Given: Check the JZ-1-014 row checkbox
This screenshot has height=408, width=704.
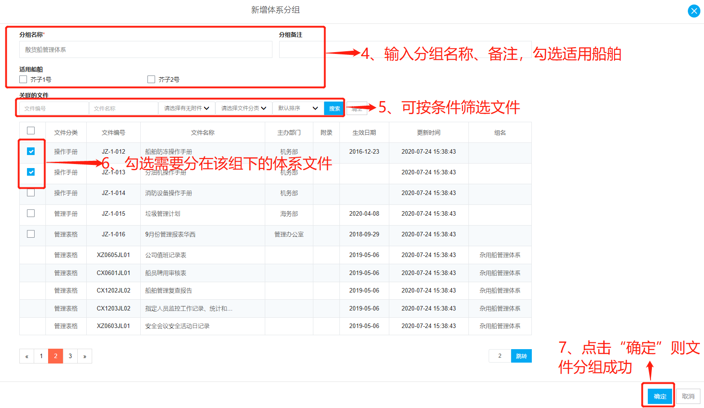Looking at the screenshot, I should pos(31,193).
